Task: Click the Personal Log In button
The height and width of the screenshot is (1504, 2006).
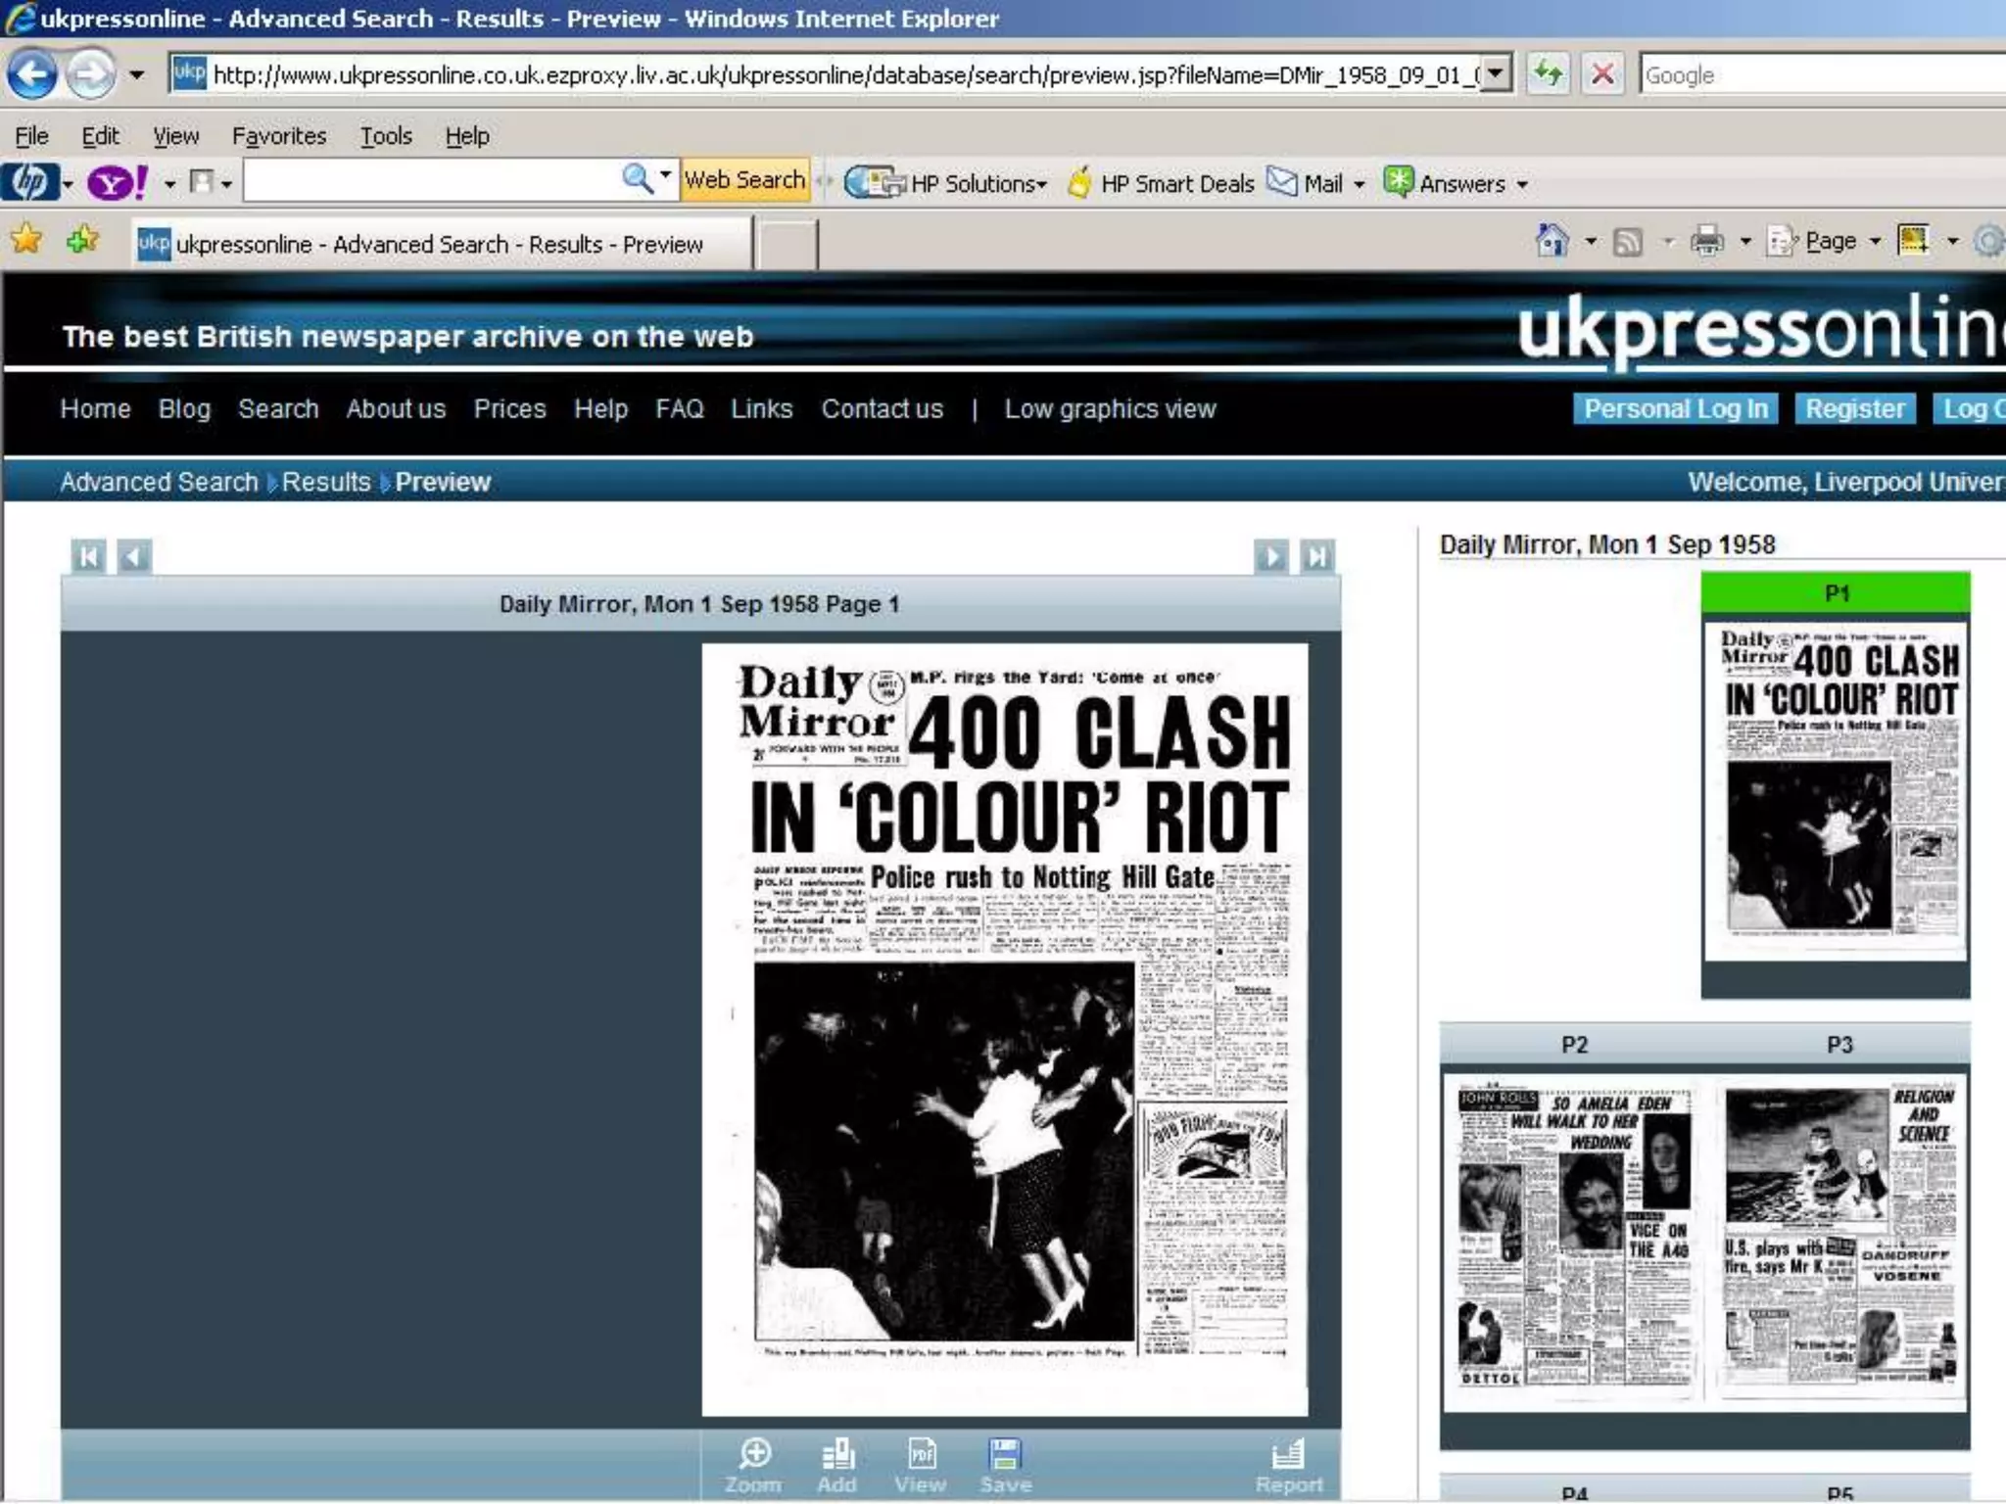Action: (x=1675, y=409)
